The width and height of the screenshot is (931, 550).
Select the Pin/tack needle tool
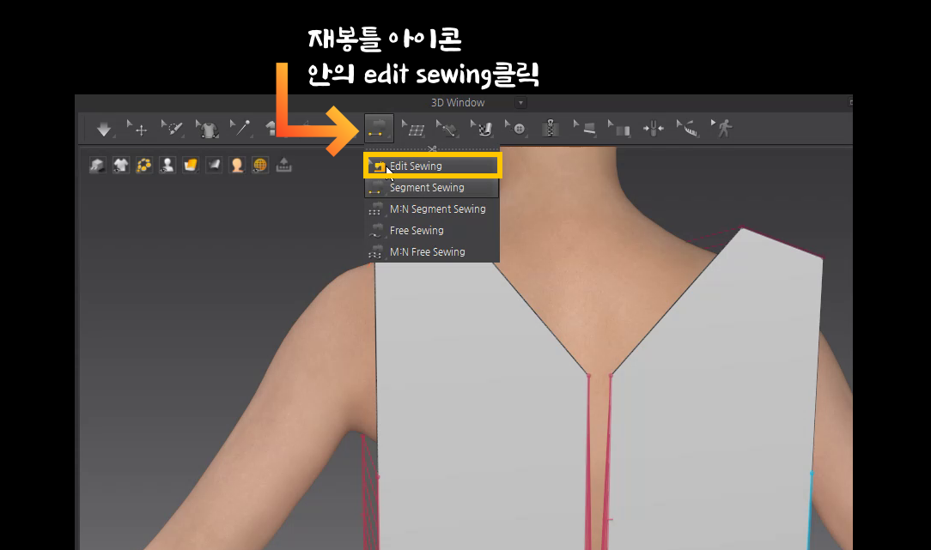click(241, 128)
